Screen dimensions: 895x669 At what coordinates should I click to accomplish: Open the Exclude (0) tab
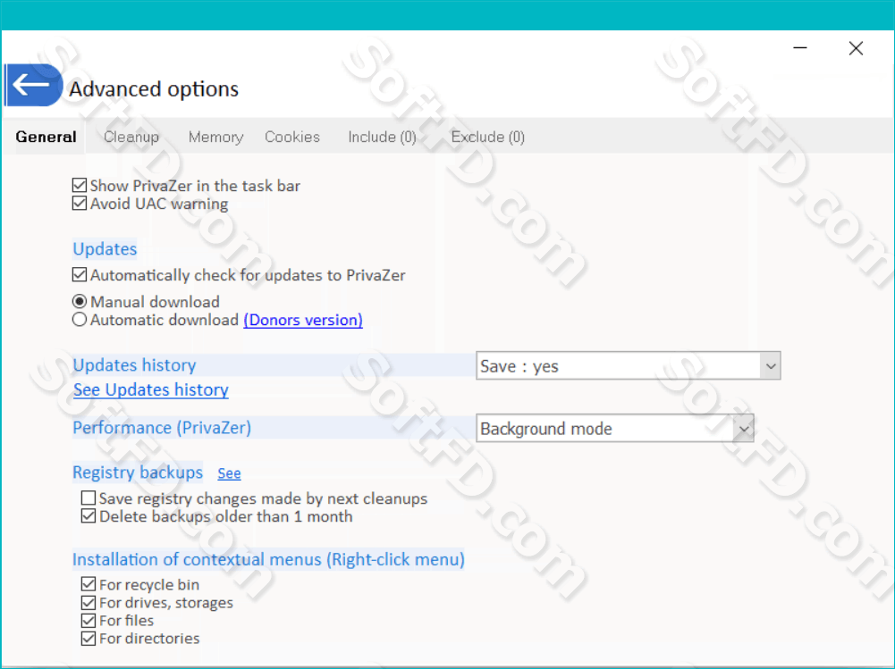487,137
